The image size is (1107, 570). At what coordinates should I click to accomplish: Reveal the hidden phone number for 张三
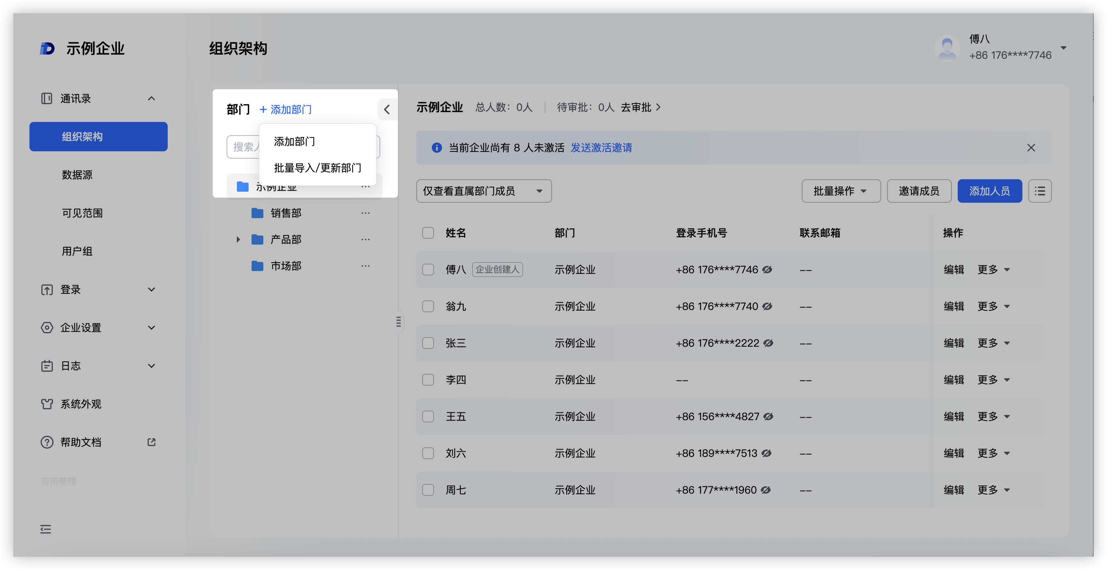point(768,343)
